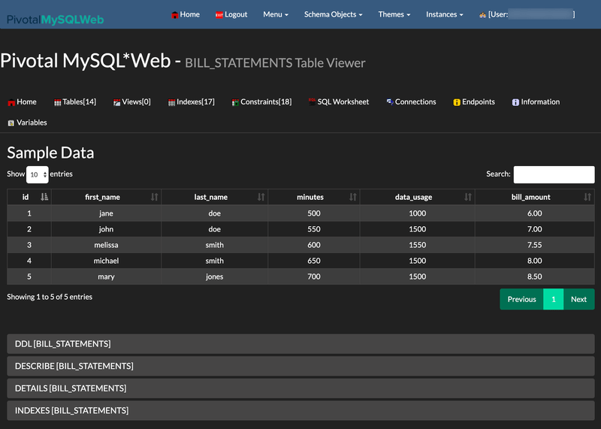Click the Information icon
This screenshot has height=429, width=601.
[515, 102]
